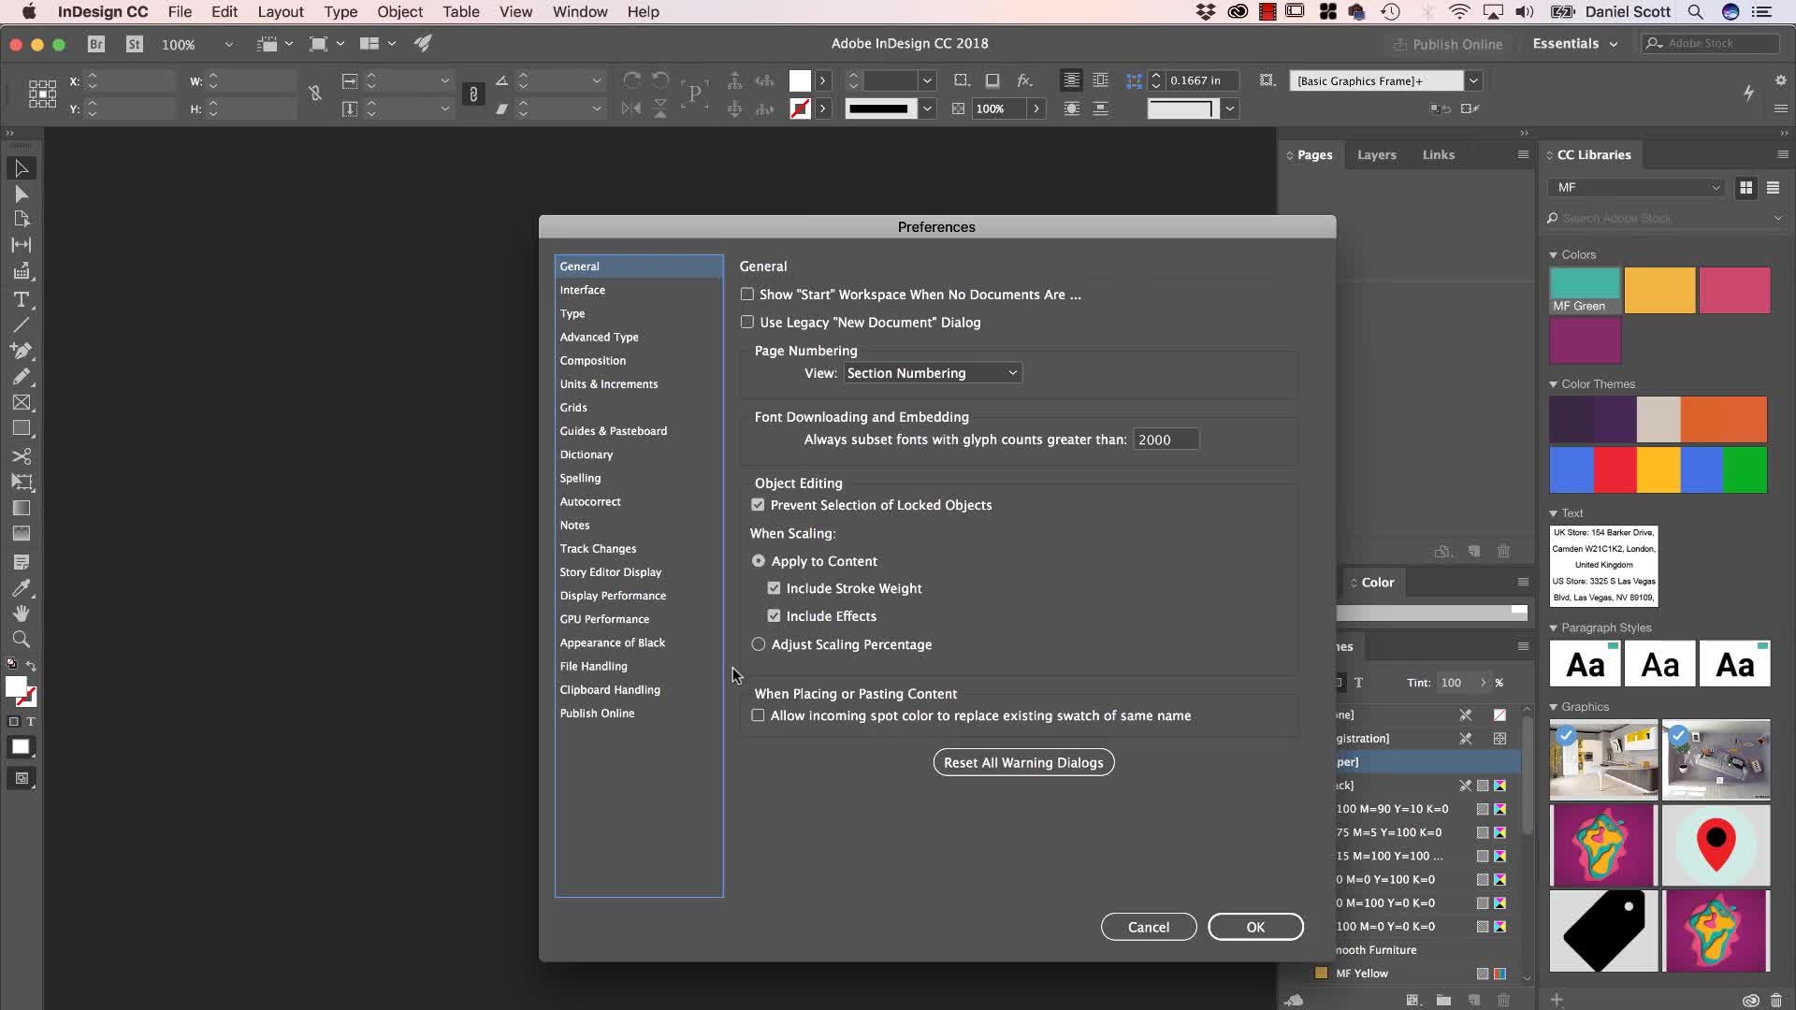Select the Scissors tool

tap(21, 456)
